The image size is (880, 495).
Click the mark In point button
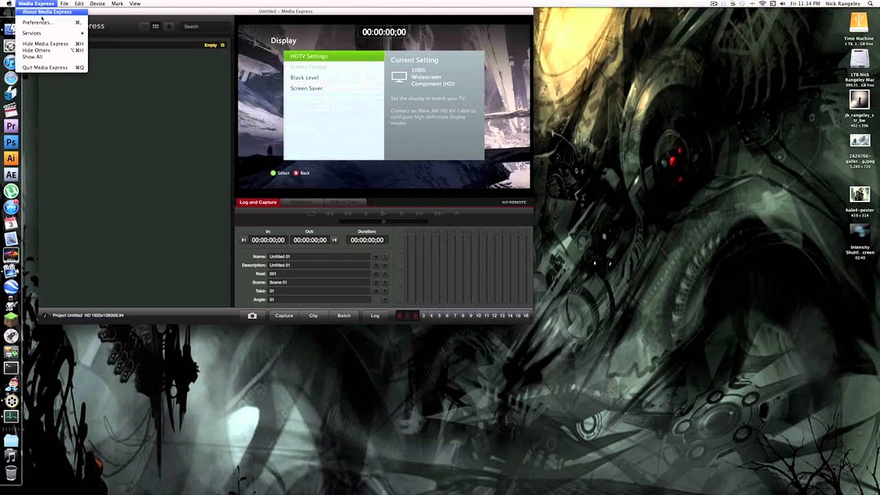tap(243, 240)
